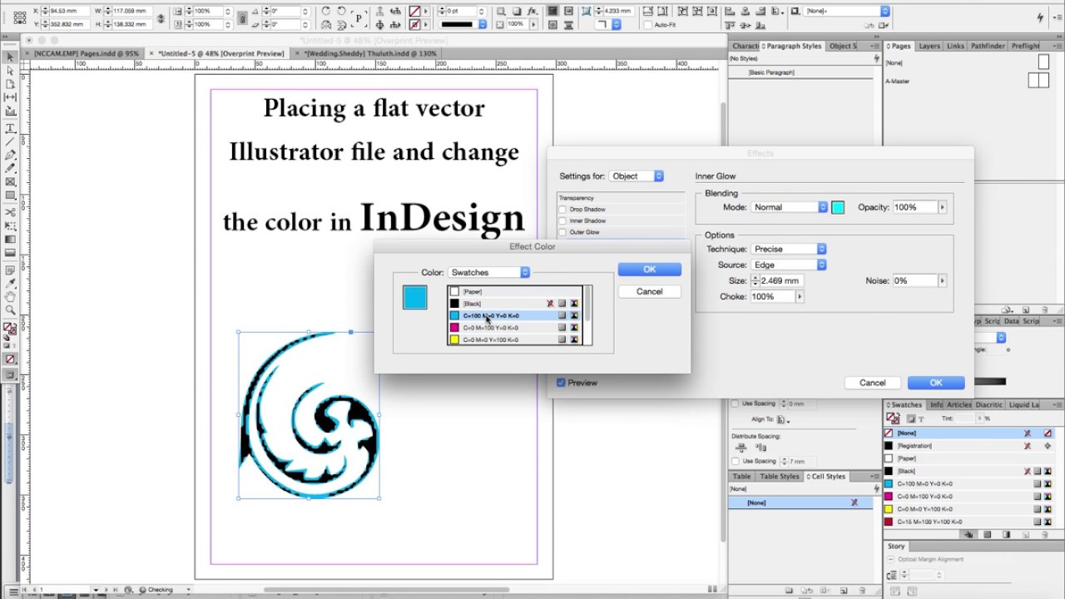Select the Gradient tool

pyautogui.click(x=10, y=239)
